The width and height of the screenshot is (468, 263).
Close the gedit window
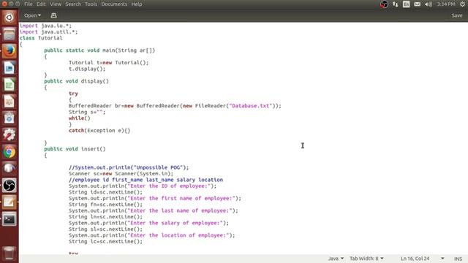pyautogui.click(x=4, y=4)
